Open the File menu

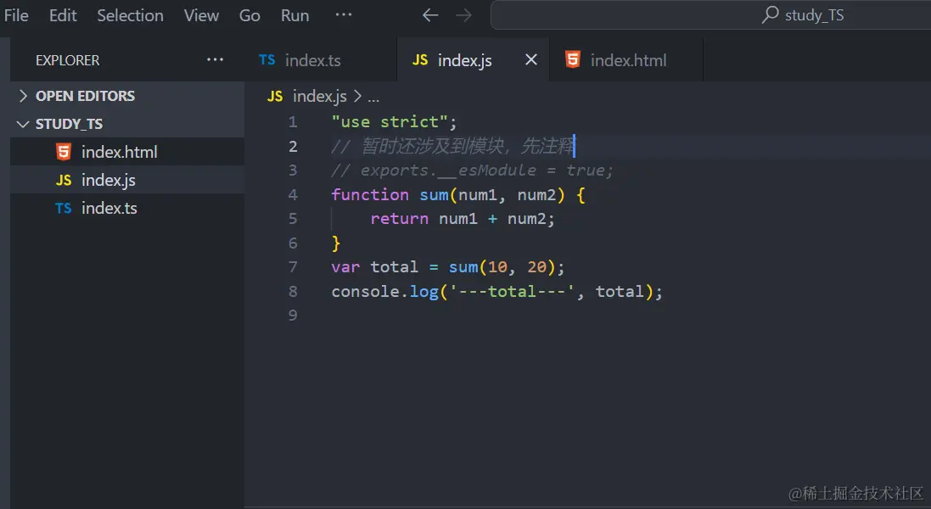pyautogui.click(x=16, y=15)
